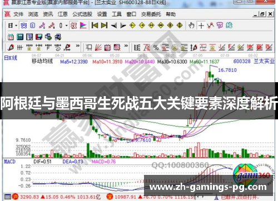
Task: Click the 3290.83 index in status bar
Action: (x=29, y=197)
